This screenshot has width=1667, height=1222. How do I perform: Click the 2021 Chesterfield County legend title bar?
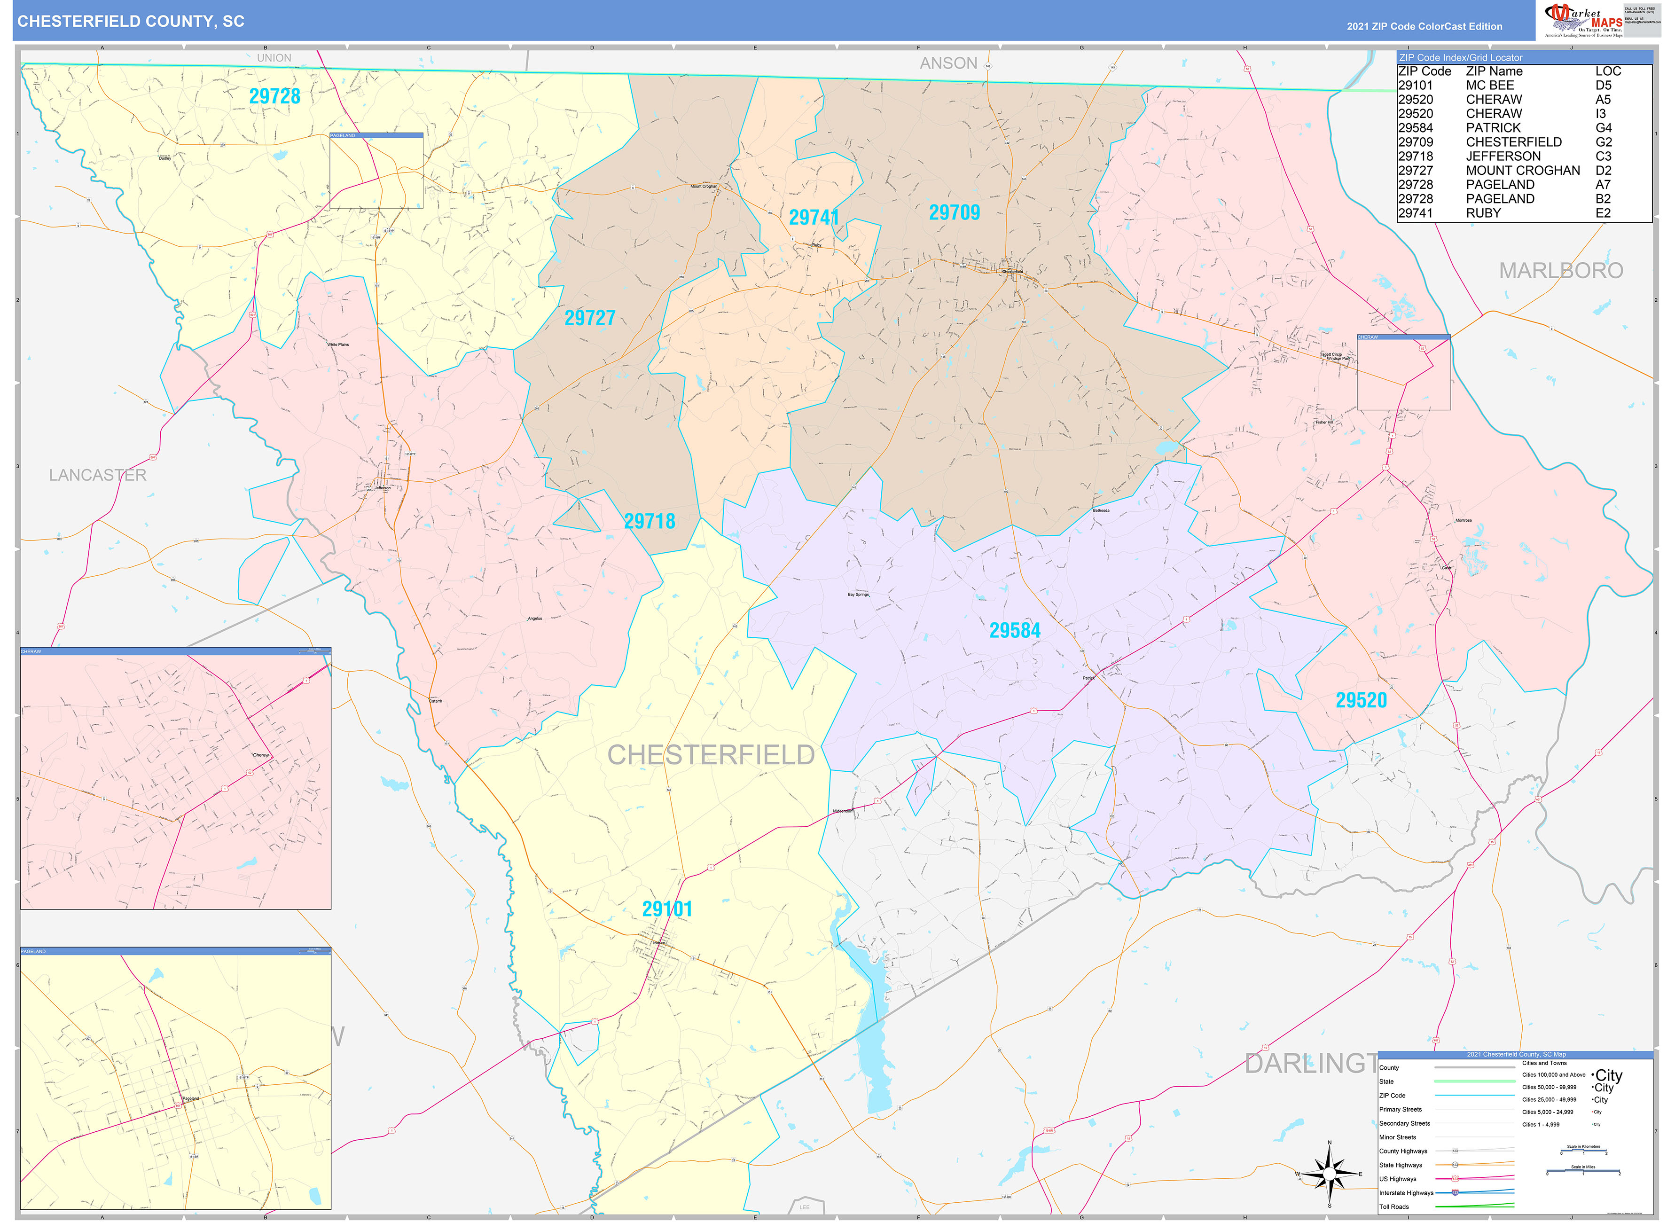tap(1515, 1054)
